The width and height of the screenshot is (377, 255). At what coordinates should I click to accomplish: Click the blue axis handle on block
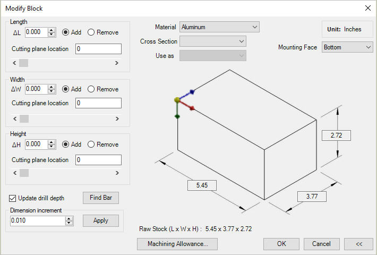coord(192,92)
